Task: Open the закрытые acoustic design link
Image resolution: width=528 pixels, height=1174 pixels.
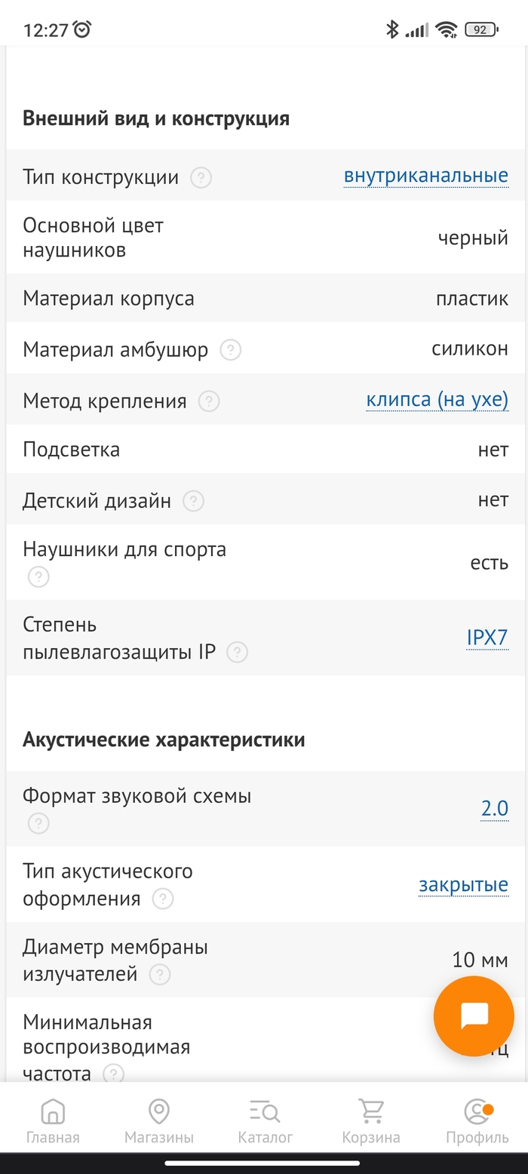Action: tap(463, 884)
